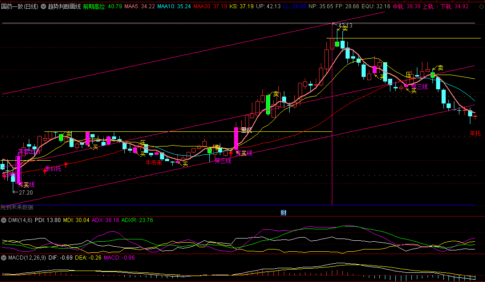
Task: Click the 中轨: 38.39 value
Action: click(406, 6)
